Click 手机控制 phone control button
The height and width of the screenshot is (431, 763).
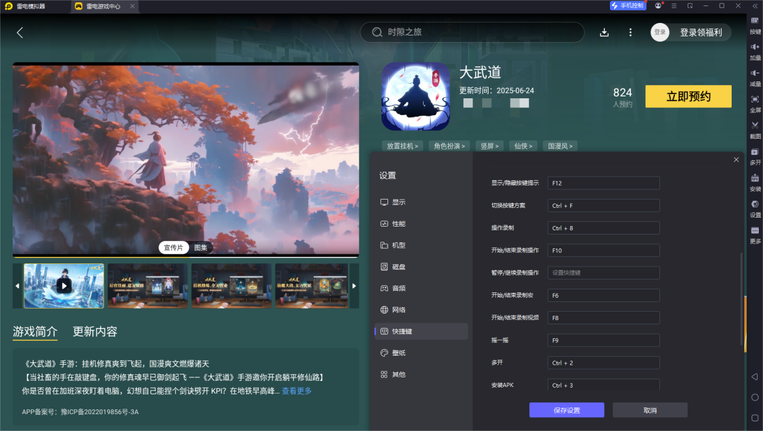(627, 5)
